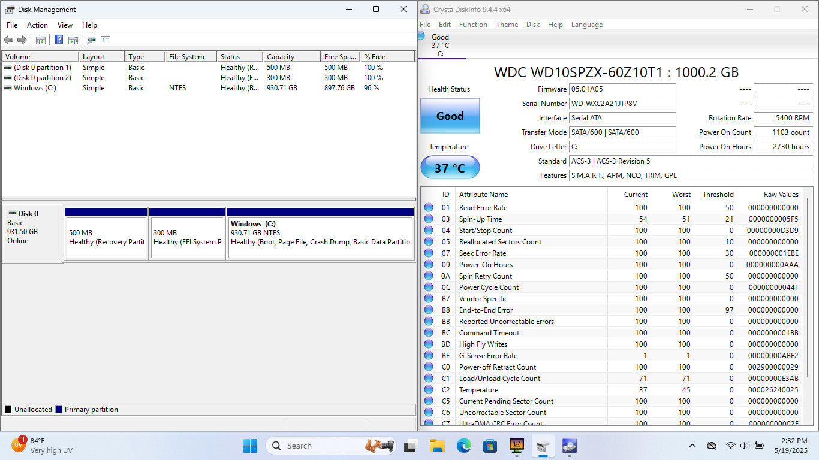Open the Theme menu in CrystalDiskInfo

(x=507, y=25)
